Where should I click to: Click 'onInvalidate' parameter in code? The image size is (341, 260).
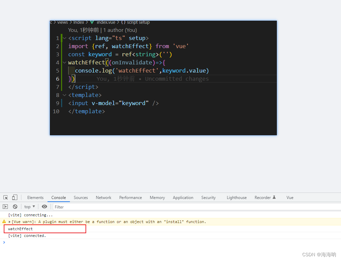pos(132,63)
